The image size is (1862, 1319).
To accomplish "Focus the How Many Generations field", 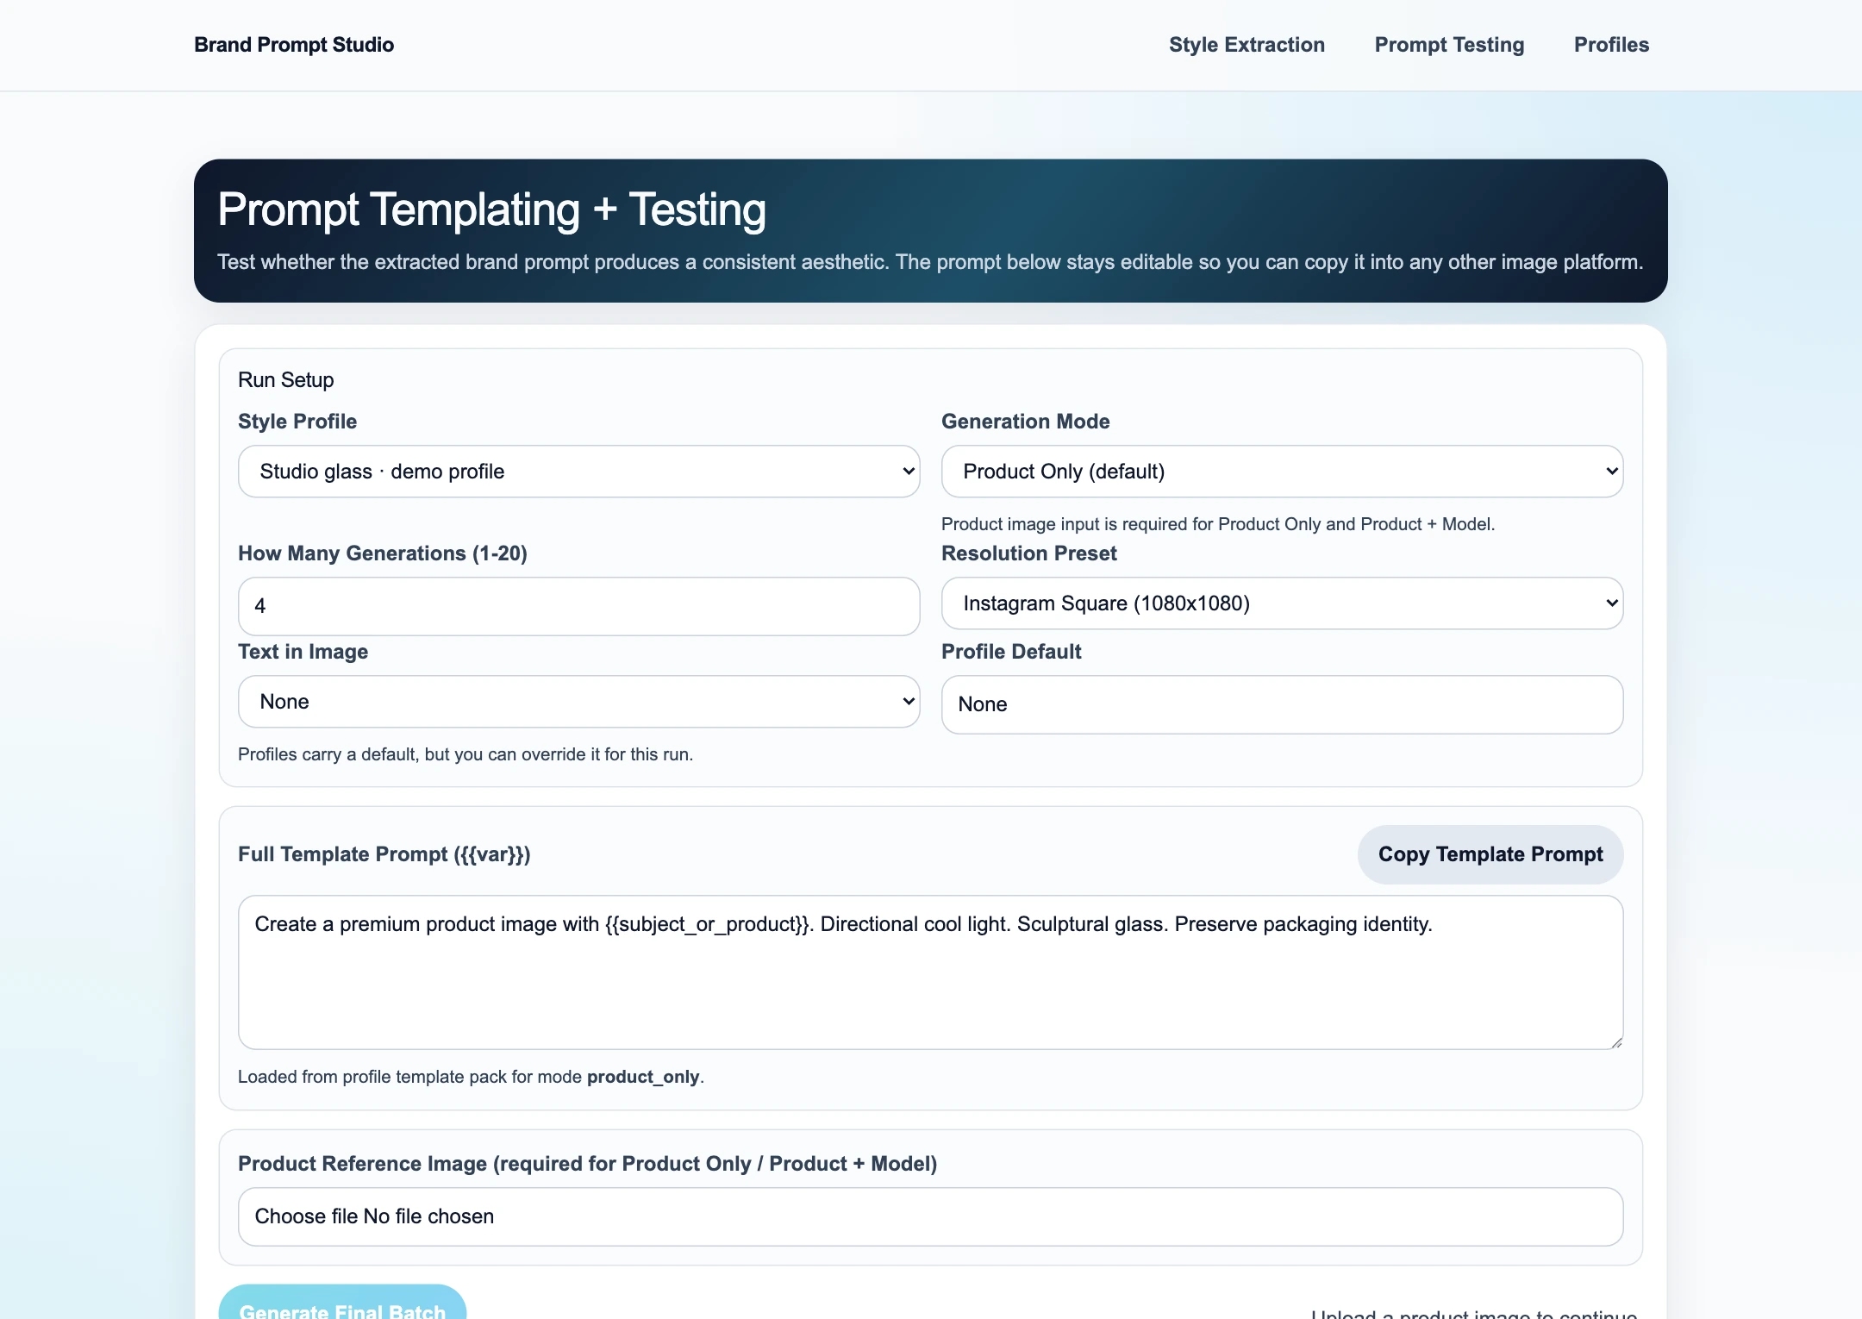I will [579, 606].
